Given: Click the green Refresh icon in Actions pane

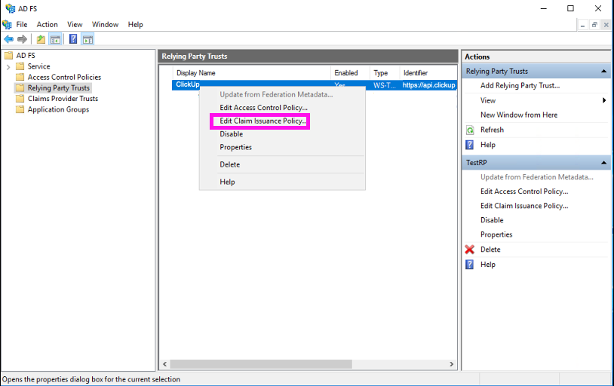Looking at the screenshot, I should pyautogui.click(x=470, y=130).
